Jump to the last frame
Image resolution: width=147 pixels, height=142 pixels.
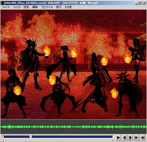(142, 138)
